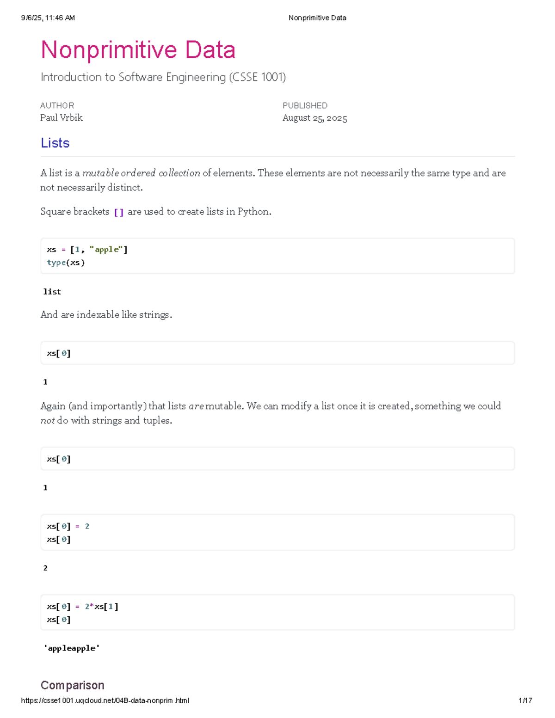Click the page number 1/17 in footer

pos(525,700)
